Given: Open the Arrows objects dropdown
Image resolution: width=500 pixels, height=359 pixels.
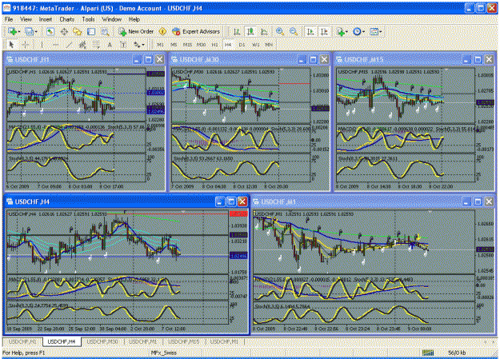Looking at the screenshot, I should (139, 45).
